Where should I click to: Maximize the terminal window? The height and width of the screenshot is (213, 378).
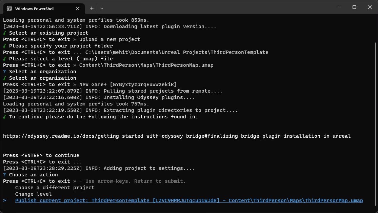[354, 7]
